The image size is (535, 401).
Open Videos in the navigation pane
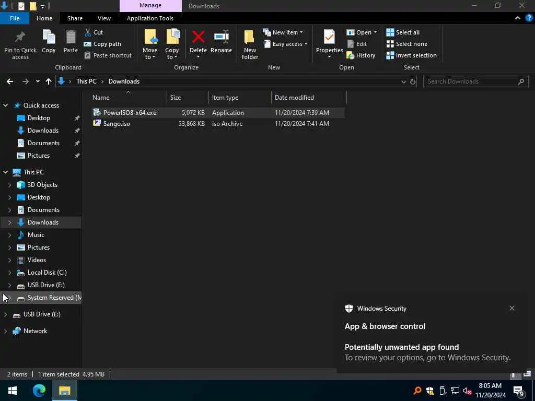pyautogui.click(x=37, y=260)
